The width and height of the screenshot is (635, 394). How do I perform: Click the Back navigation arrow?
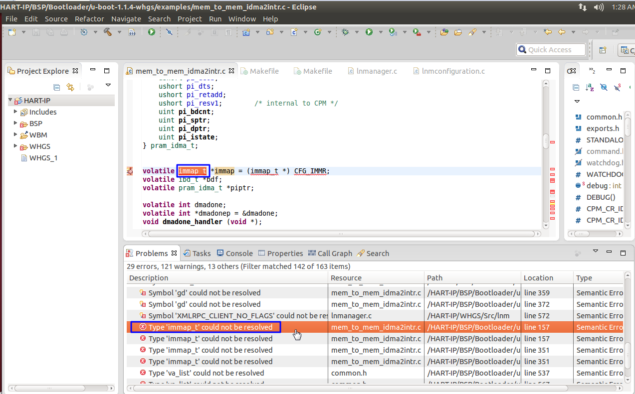click(x=562, y=32)
